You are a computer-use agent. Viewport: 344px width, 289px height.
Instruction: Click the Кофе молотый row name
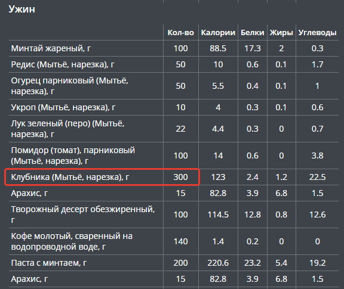(x=72, y=241)
